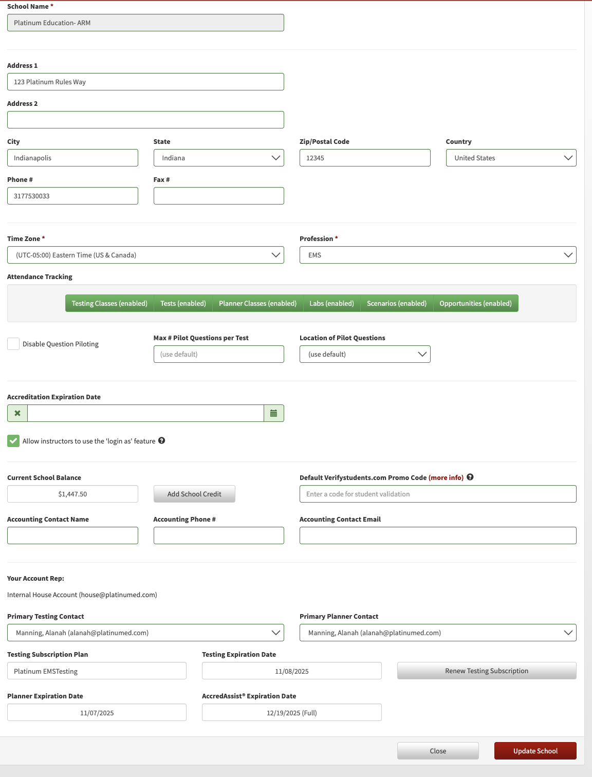Expand Location of Pilot Questions dropdown
Viewport: 592px width, 777px height.
[365, 354]
